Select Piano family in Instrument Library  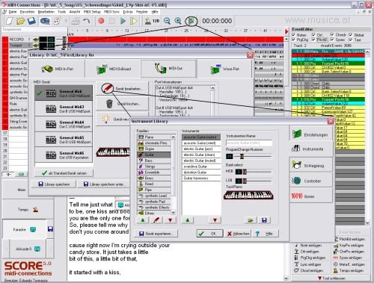[x=154, y=137]
